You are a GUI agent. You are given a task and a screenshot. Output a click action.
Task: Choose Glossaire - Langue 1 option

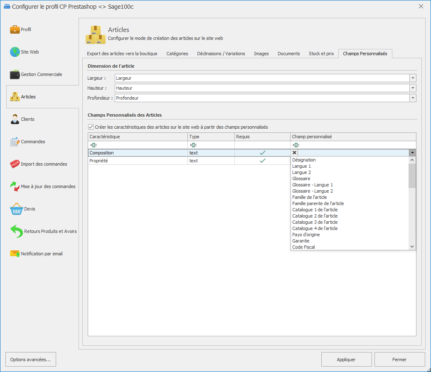pos(350,185)
